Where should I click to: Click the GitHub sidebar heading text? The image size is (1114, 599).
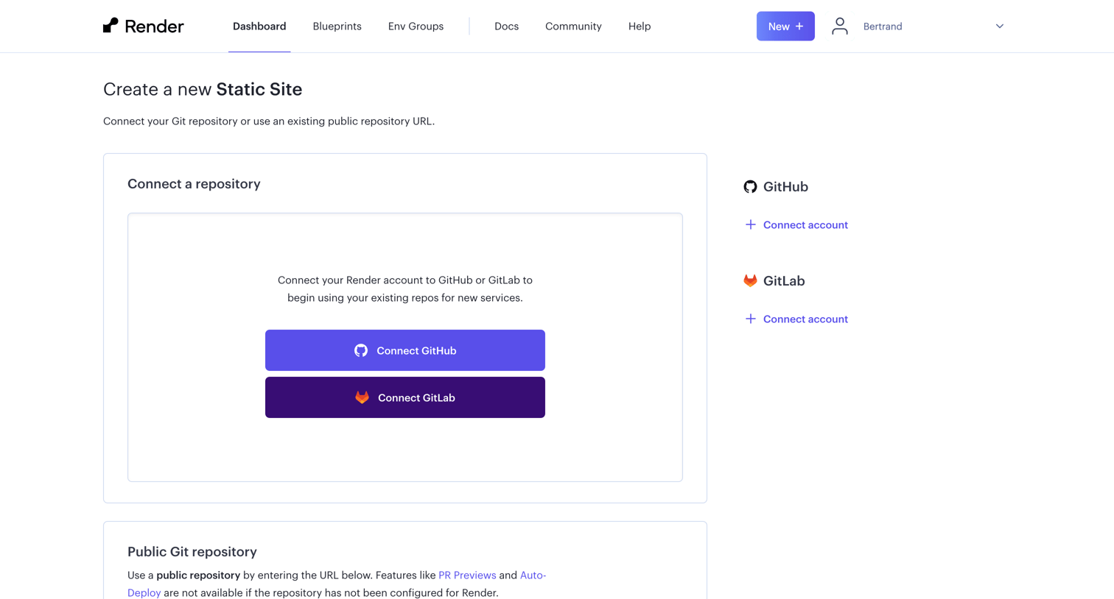[785, 187]
